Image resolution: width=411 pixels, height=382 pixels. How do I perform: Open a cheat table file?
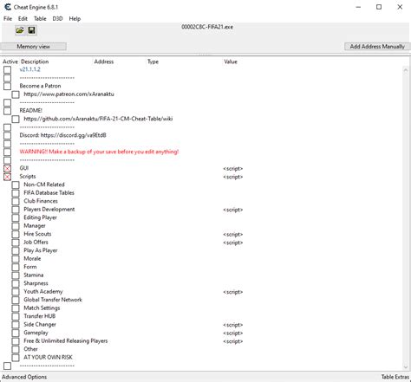pyautogui.click(x=20, y=30)
